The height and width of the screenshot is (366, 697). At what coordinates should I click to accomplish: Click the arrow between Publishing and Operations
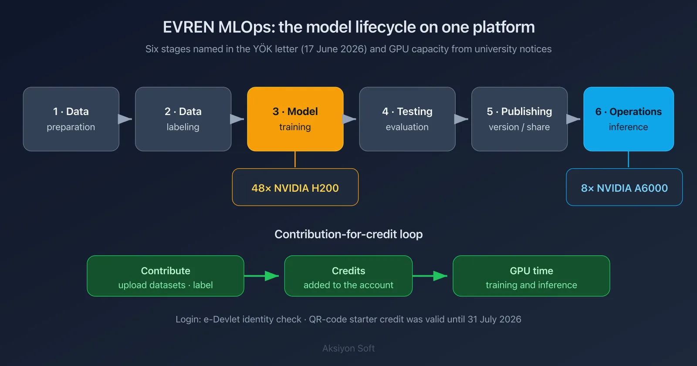tap(573, 119)
